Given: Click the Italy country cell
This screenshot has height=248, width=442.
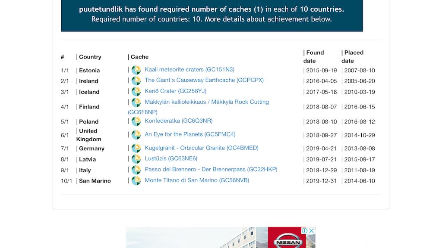Looking at the screenshot, I should coord(85,170).
